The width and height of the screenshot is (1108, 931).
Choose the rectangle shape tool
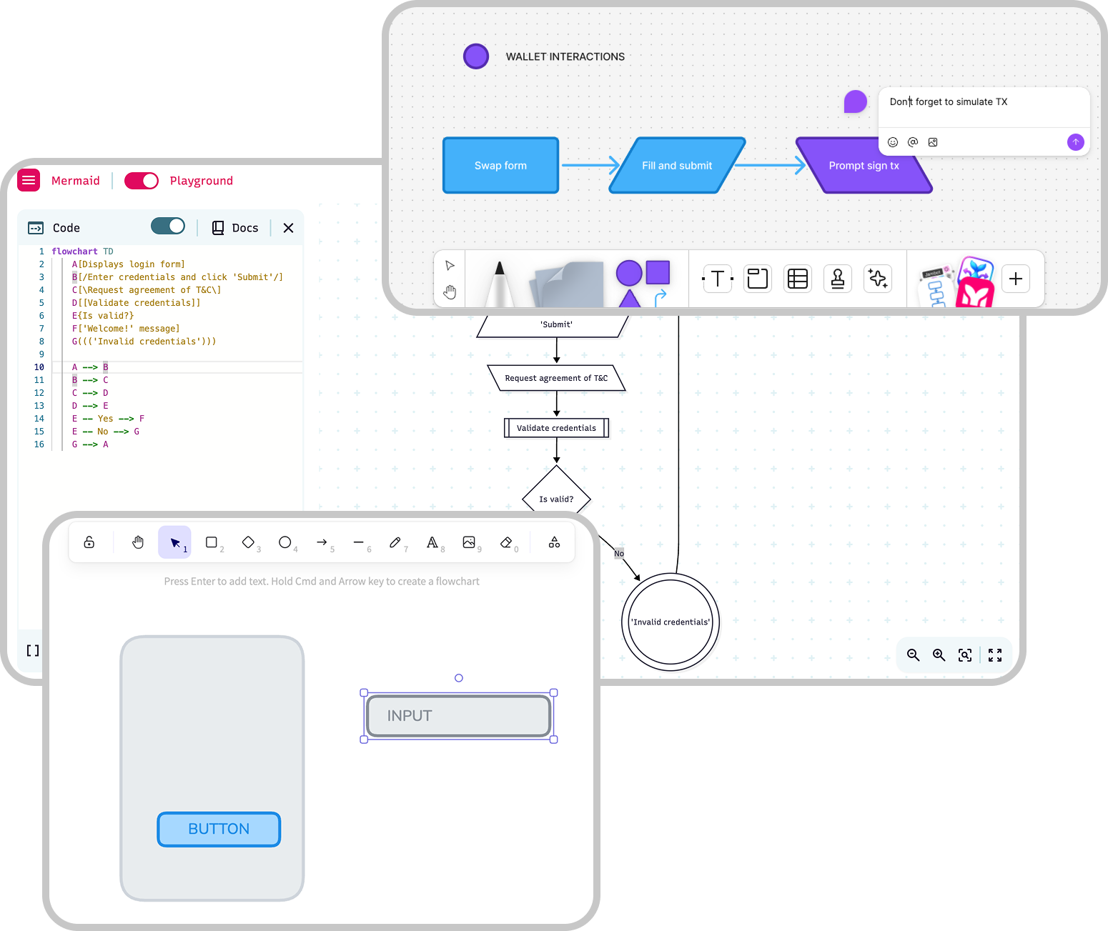(212, 542)
